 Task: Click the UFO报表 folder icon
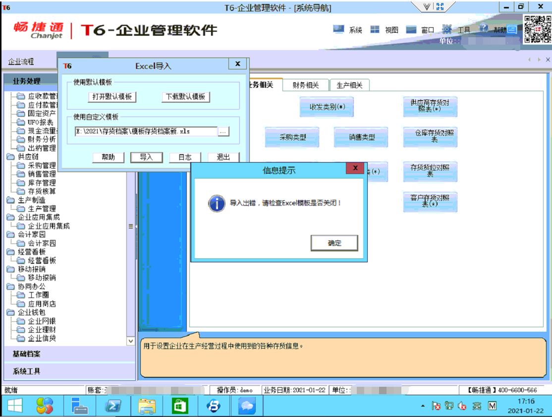coord(21,122)
